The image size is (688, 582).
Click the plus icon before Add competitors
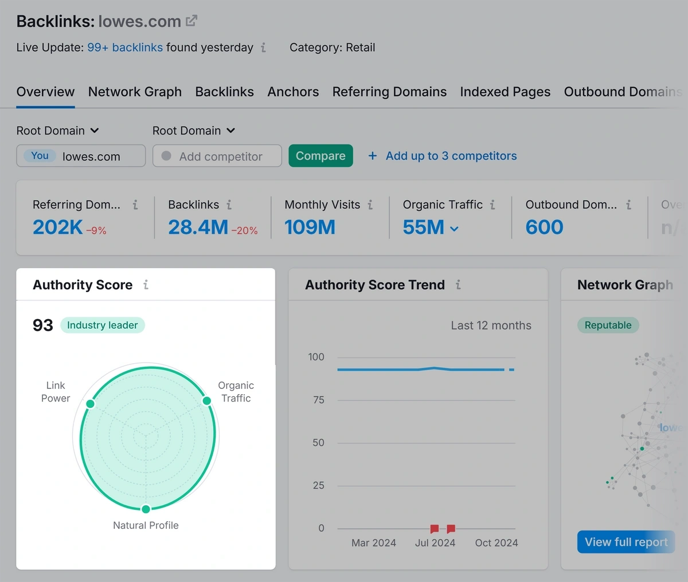(x=373, y=156)
